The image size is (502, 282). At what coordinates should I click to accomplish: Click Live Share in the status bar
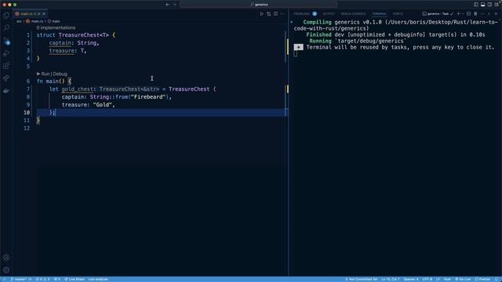pyautogui.click(x=75, y=279)
